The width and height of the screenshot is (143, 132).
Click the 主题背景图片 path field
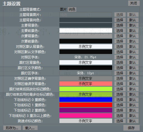tap(86, 15)
